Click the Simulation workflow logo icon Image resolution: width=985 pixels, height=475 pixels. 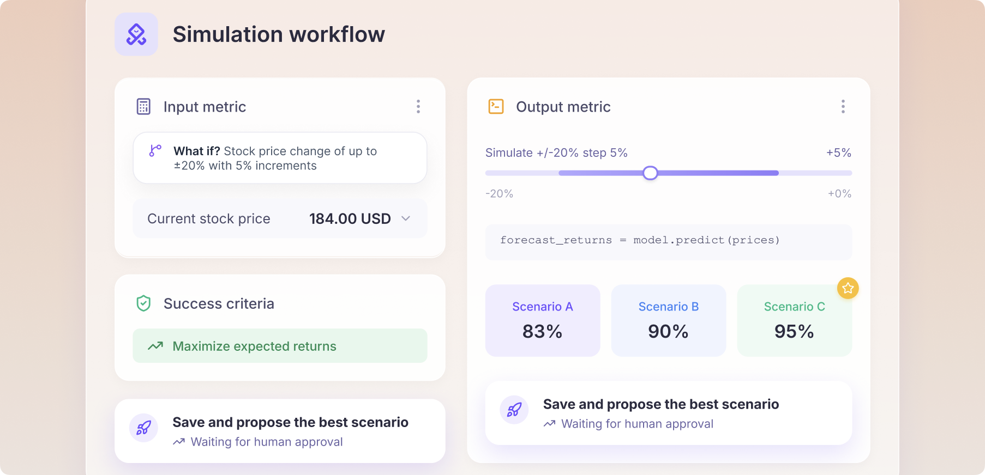click(x=136, y=34)
